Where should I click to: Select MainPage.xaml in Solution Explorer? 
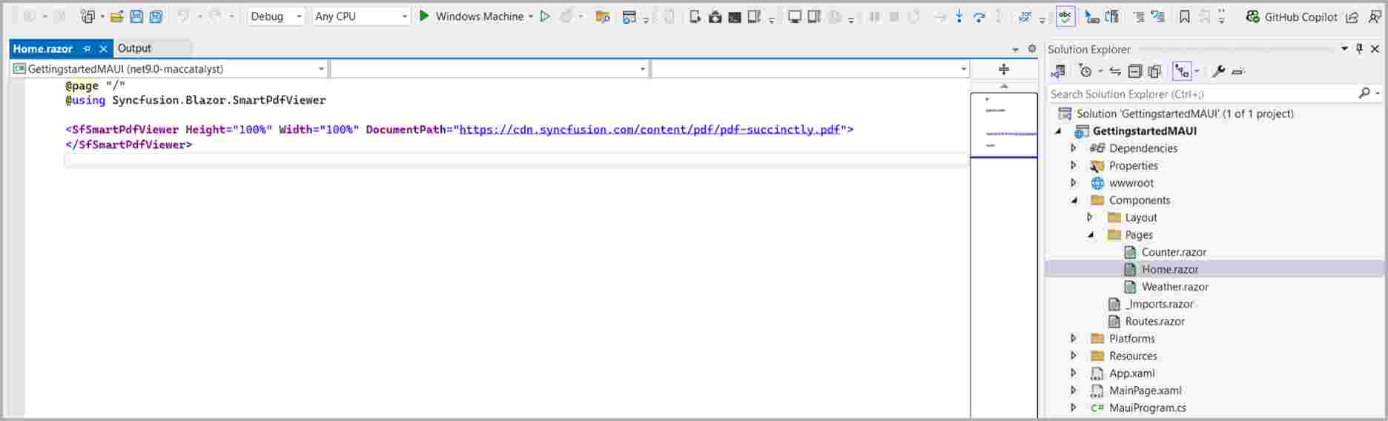(1145, 391)
